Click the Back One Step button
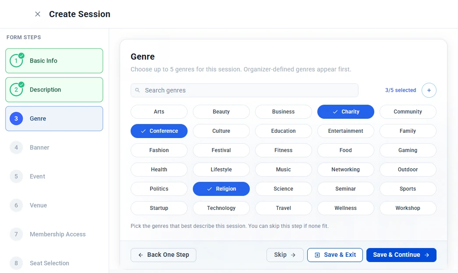 coord(163,255)
